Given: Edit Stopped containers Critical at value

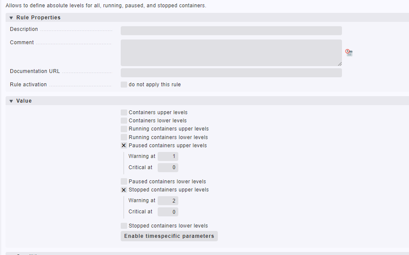Looking at the screenshot, I should click(168, 212).
